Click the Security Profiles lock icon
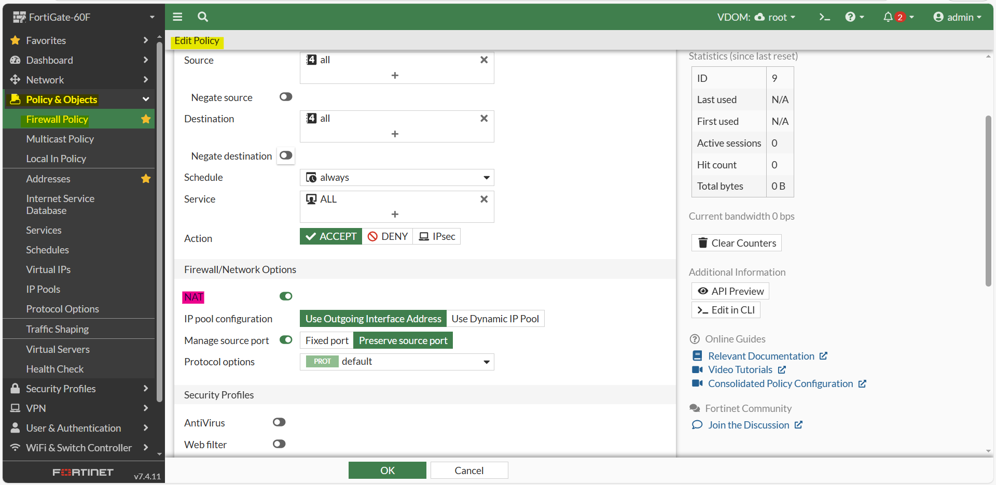 click(x=15, y=389)
